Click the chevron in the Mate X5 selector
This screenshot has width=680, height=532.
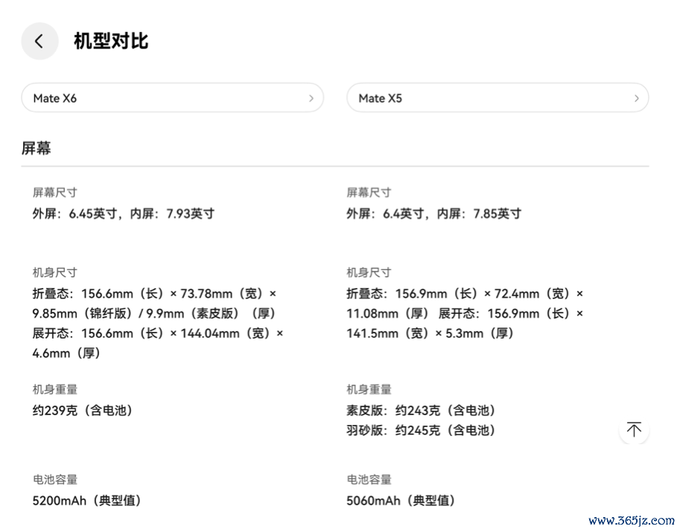click(x=636, y=98)
